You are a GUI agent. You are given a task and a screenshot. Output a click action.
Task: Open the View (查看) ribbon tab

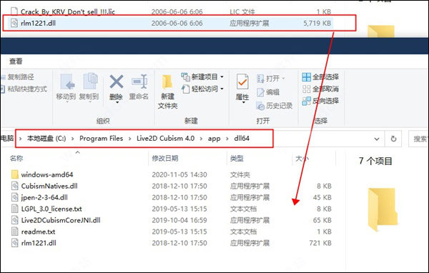16,61
